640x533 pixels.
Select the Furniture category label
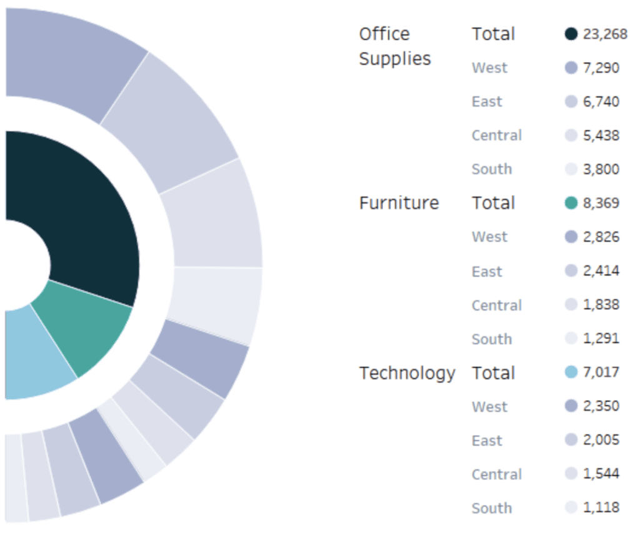click(x=399, y=203)
